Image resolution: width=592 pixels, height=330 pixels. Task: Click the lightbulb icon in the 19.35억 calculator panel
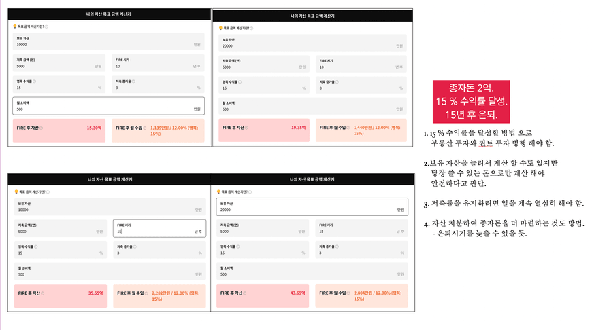point(220,28)
